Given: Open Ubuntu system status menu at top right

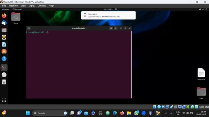Looking at the screenshot, I should [x=203, y=9].
